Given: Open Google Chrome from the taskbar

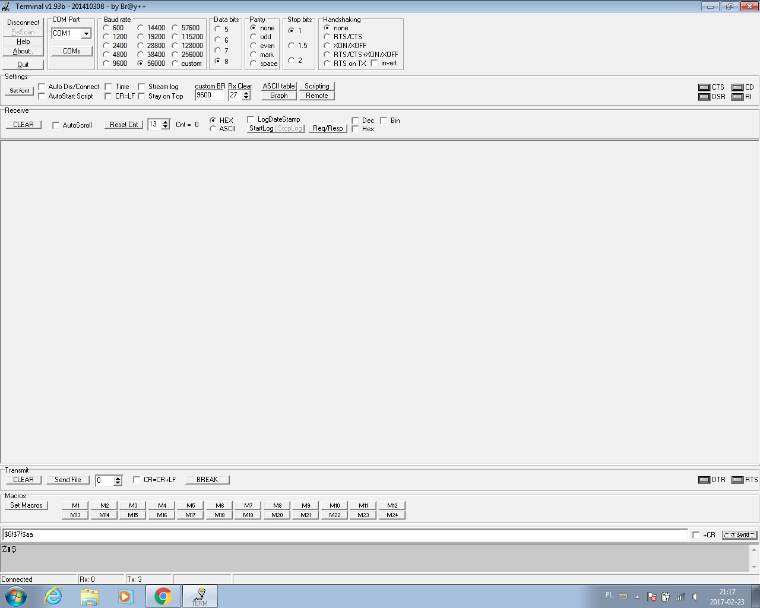Looking at the screenshot, I should 163,596.
